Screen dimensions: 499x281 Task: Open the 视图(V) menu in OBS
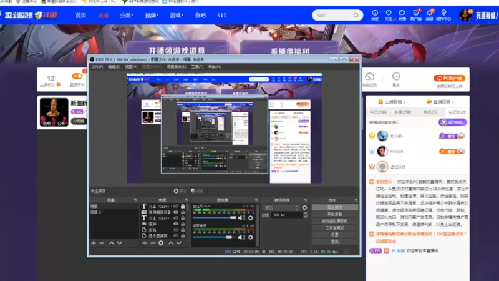(x=131, y=67)
